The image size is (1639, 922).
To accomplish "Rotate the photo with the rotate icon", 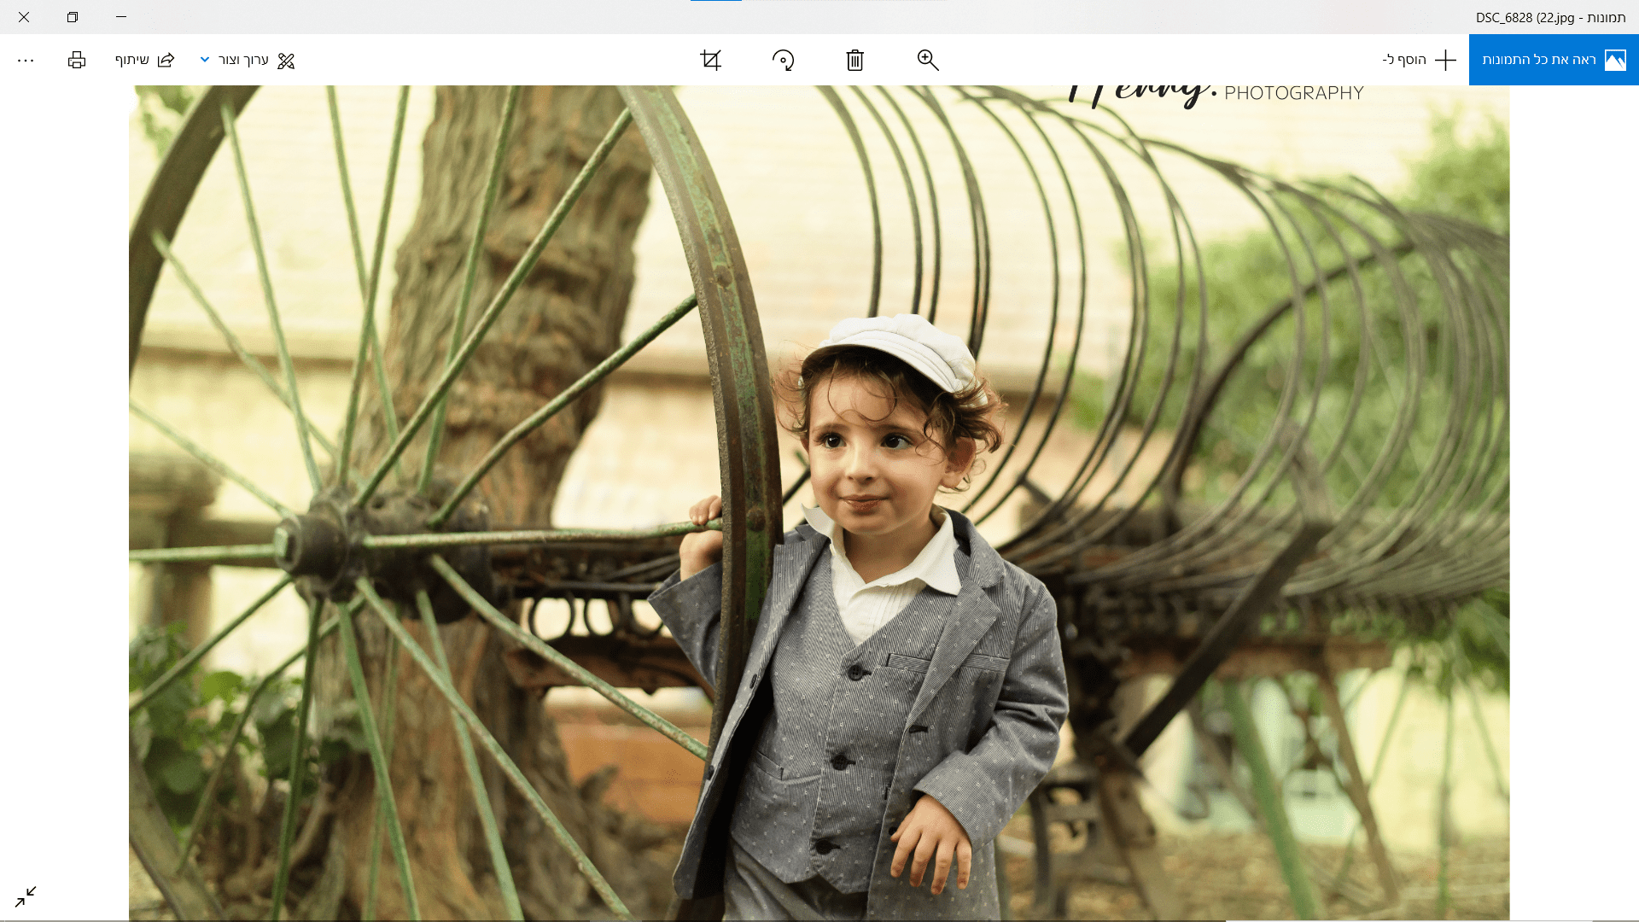I will click(x=783, y=60).
